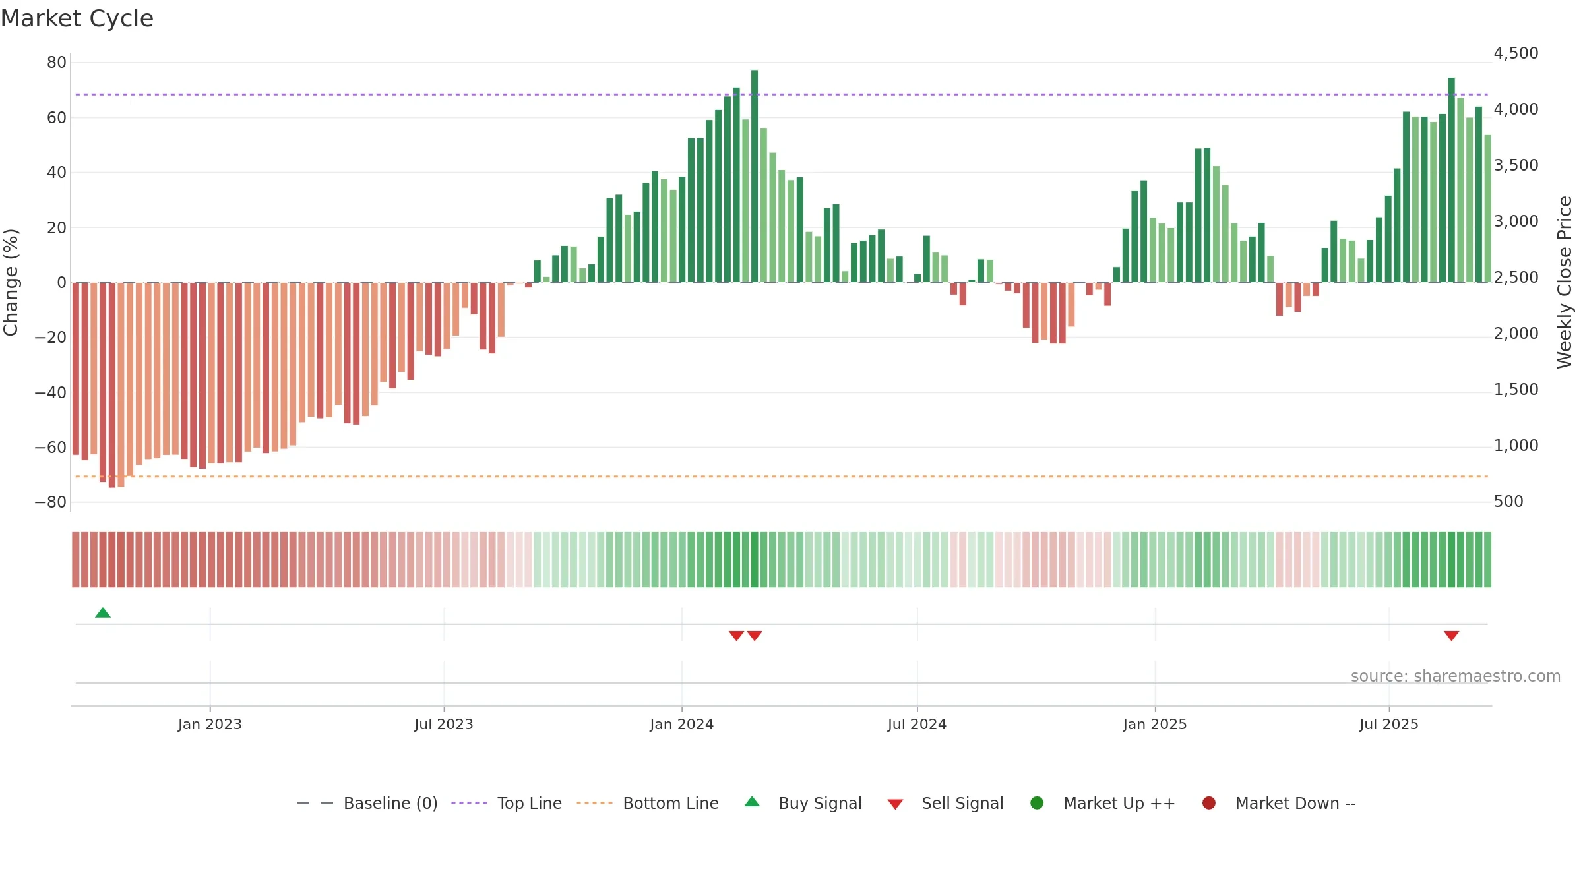Image resolution: width=1583 pixels, height=890 pixels.
Task: Toggle the Top Line legend entry
Action: 507,803
